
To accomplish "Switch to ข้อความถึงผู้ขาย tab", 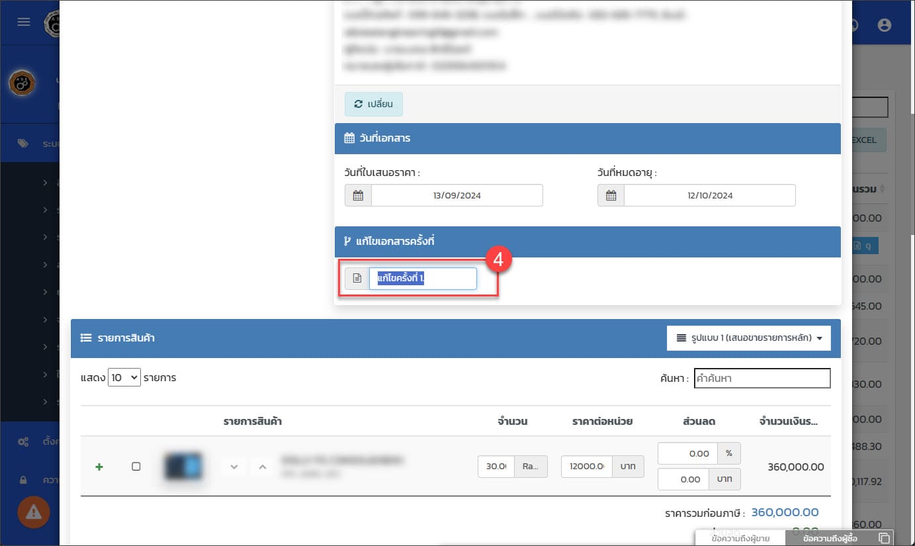I will [x=740, y=538].
